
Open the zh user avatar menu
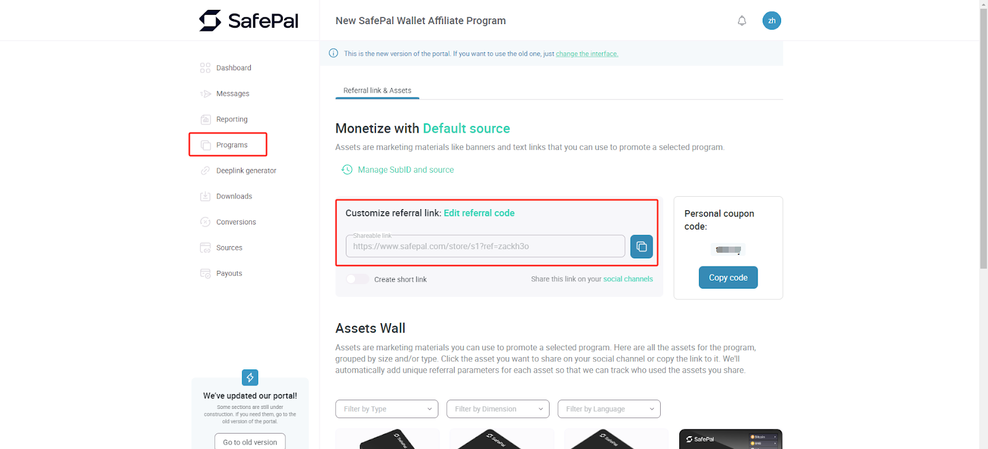pos(771,21)
